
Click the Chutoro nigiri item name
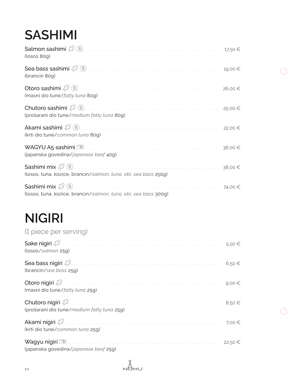42,302
